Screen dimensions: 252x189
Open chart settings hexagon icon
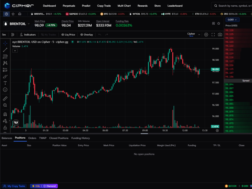click(x=206, y=35)
